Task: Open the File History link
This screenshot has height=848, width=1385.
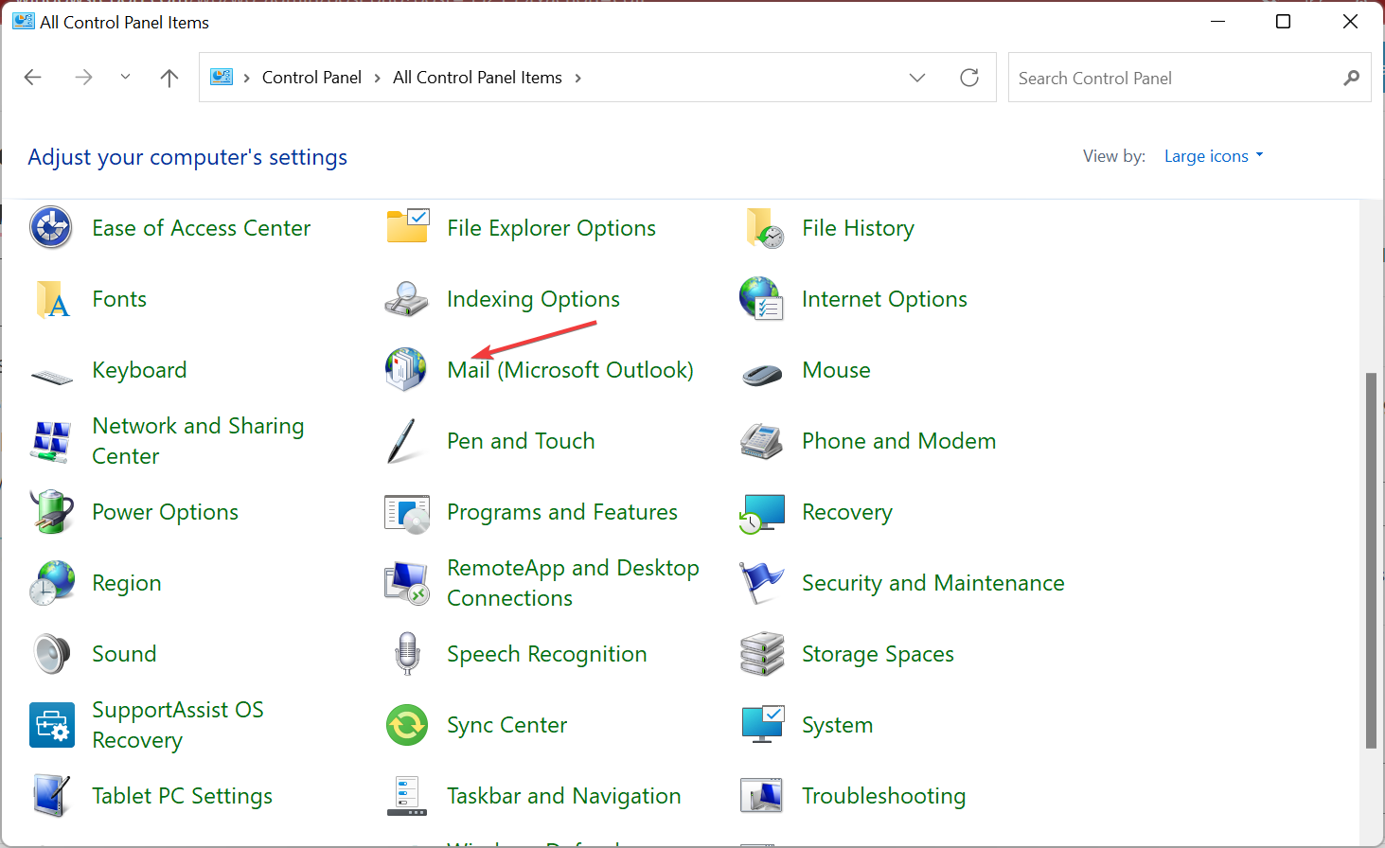Action: pyautogui.click(x=858, y=228)
